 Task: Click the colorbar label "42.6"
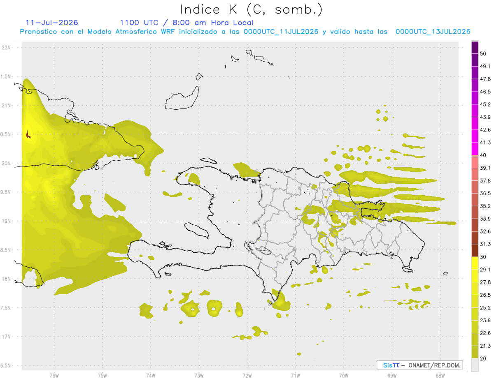pyautogui.click(x=485, y=130)
